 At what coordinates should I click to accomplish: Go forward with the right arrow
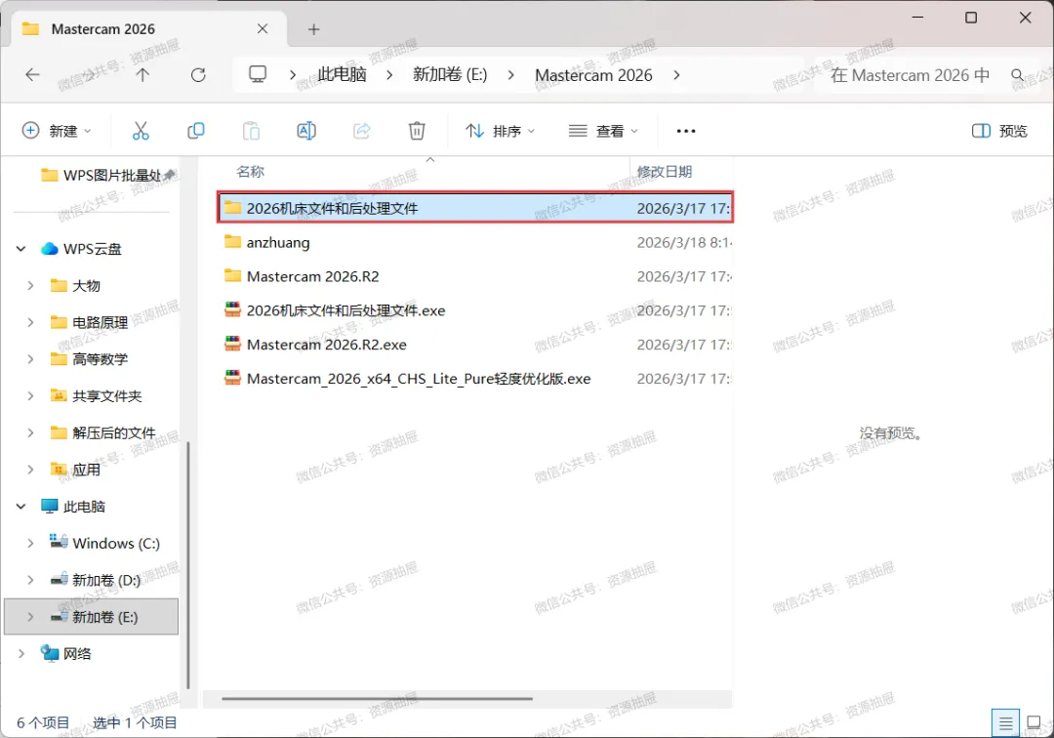point(88,74)
